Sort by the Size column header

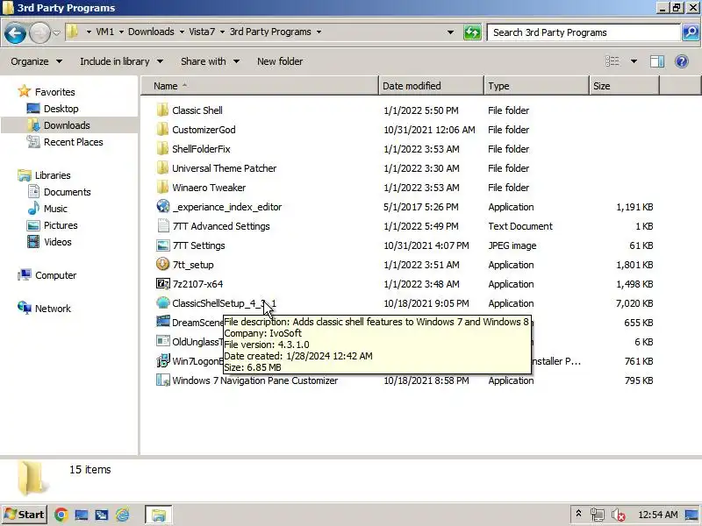click(624, 86)
